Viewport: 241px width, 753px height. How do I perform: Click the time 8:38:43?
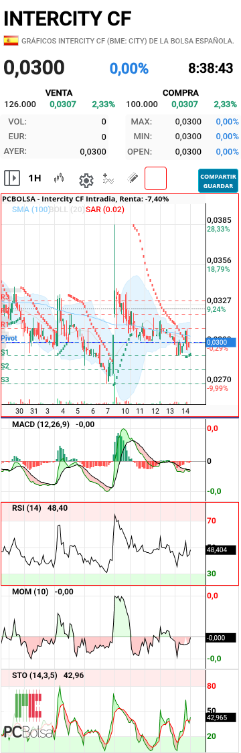click(211, 69)
